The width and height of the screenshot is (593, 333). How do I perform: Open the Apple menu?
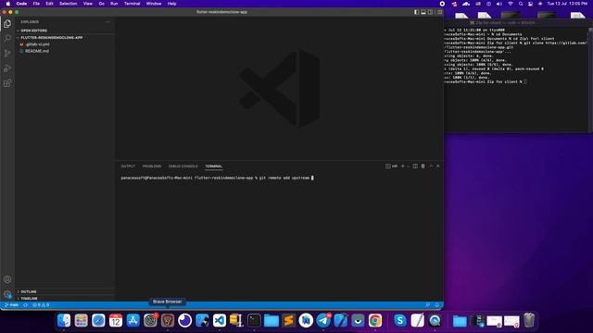[8, 4]
